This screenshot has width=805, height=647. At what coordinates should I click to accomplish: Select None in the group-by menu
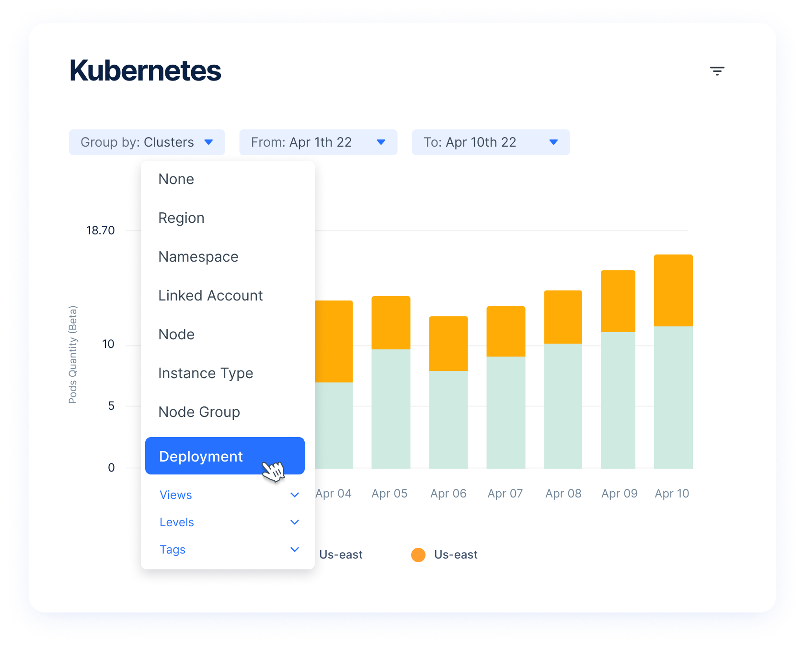click(x=176, y=179)
